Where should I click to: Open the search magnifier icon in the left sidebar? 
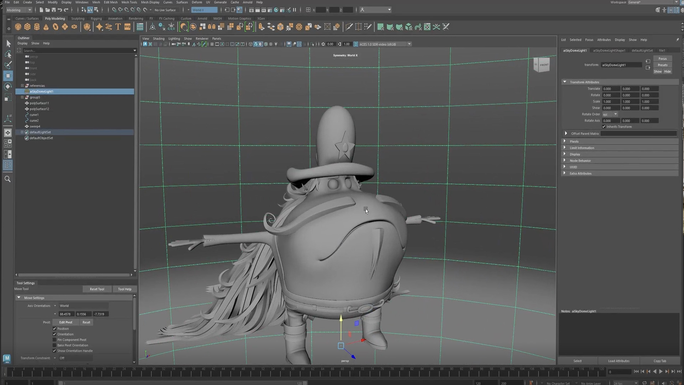7,179
